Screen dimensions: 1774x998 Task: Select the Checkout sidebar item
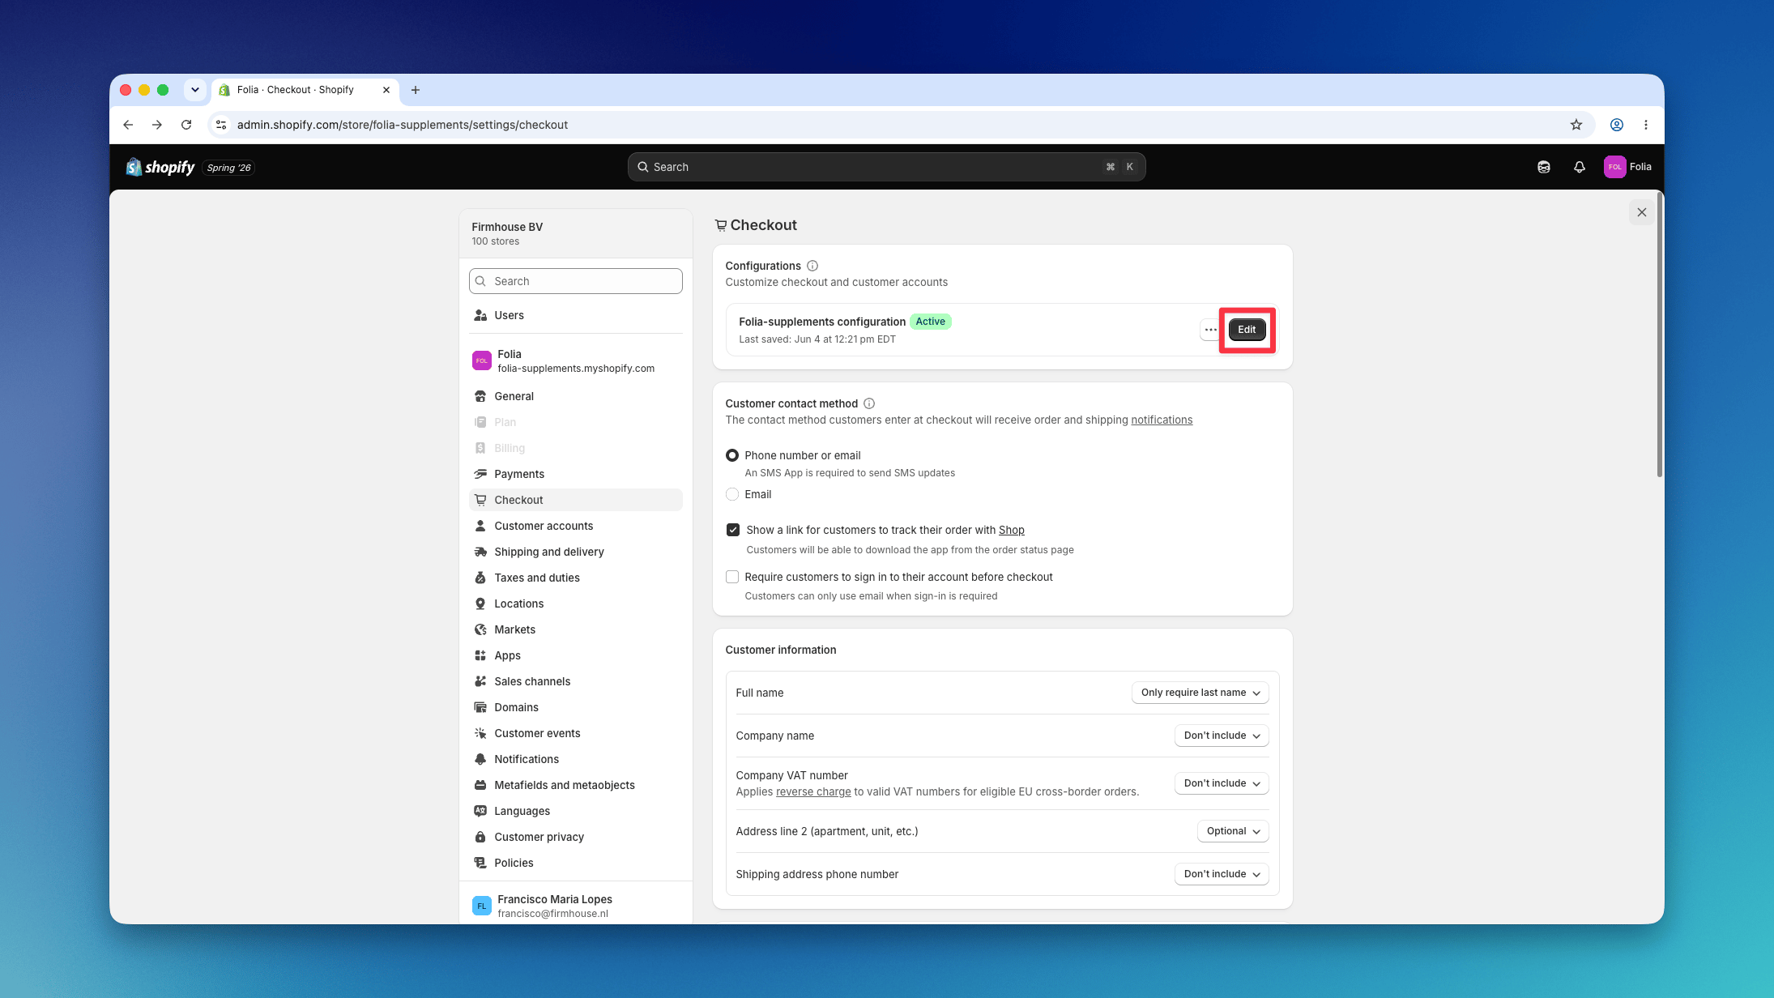click(x=575, y=500)
